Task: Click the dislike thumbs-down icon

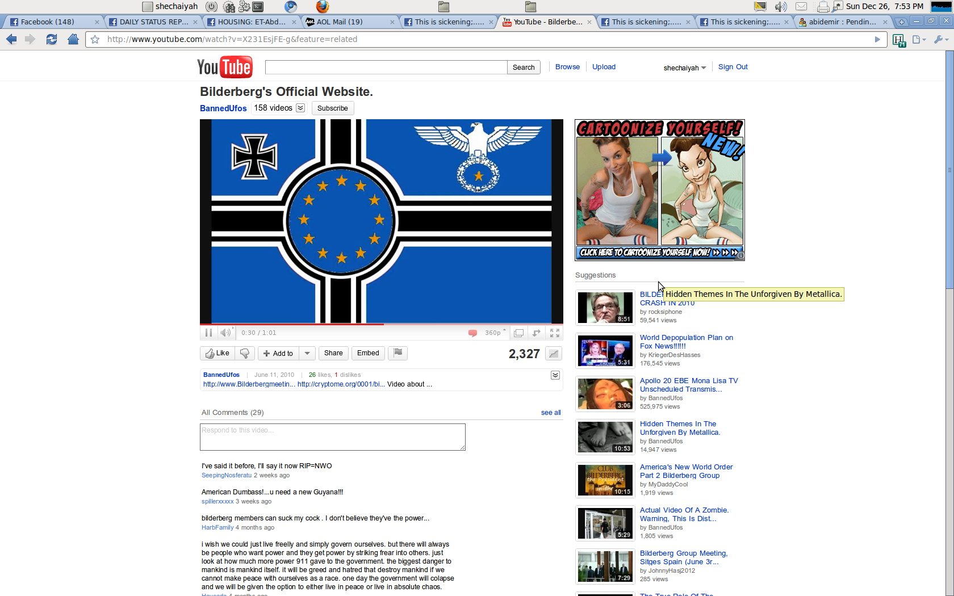Action: 245,353
